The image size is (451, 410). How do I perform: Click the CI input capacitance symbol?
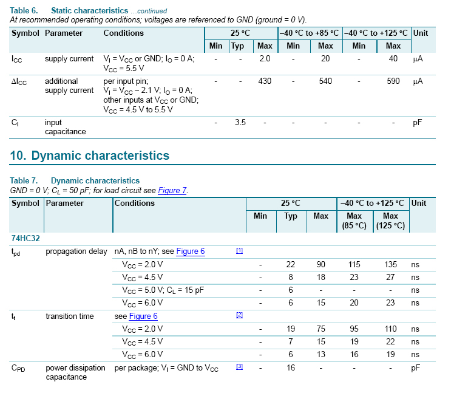tap(15, 123)
